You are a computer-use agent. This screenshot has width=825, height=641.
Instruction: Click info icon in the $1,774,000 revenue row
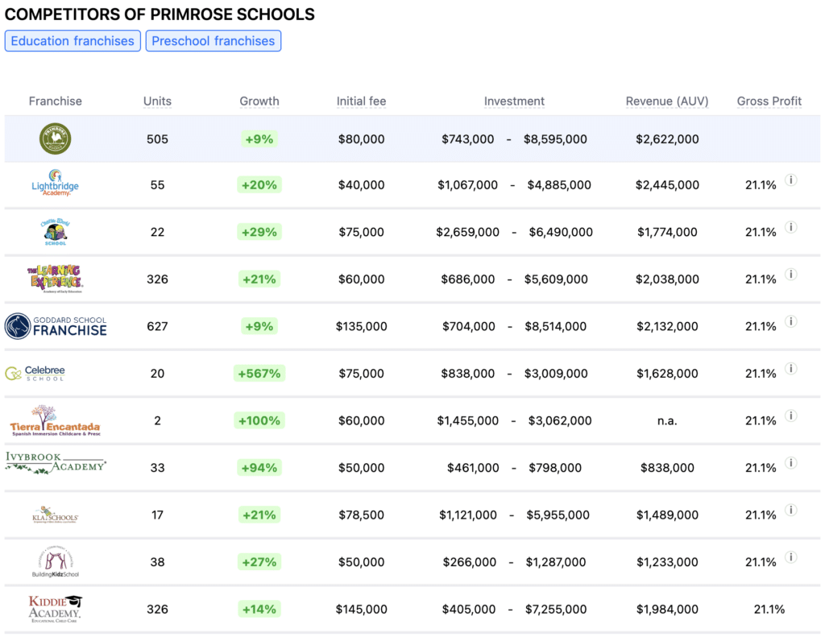791,227
